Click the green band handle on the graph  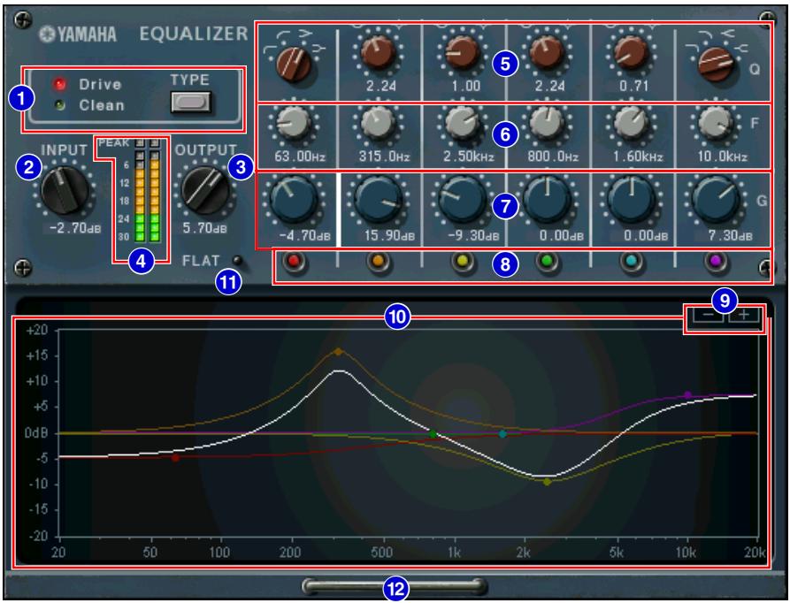[x=433, y=433]
